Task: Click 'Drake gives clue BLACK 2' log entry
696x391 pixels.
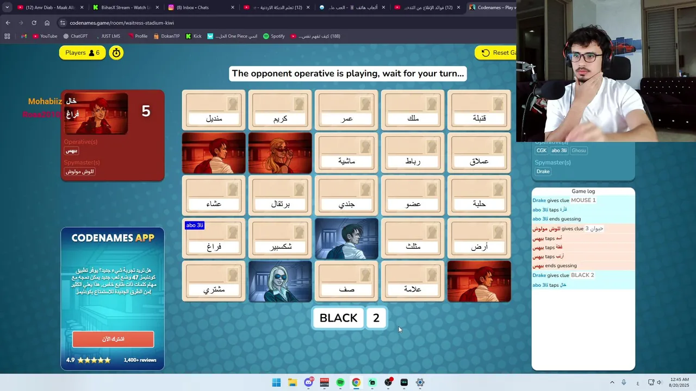Action: [x=563, y=275]
